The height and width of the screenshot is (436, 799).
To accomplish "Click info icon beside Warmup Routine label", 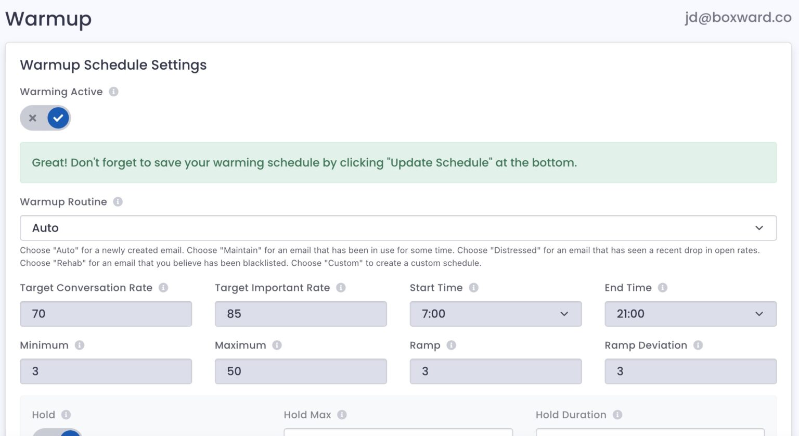I will point(118,202).
